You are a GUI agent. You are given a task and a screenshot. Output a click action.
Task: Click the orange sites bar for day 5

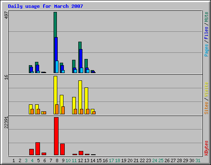[x=38, y=111]
